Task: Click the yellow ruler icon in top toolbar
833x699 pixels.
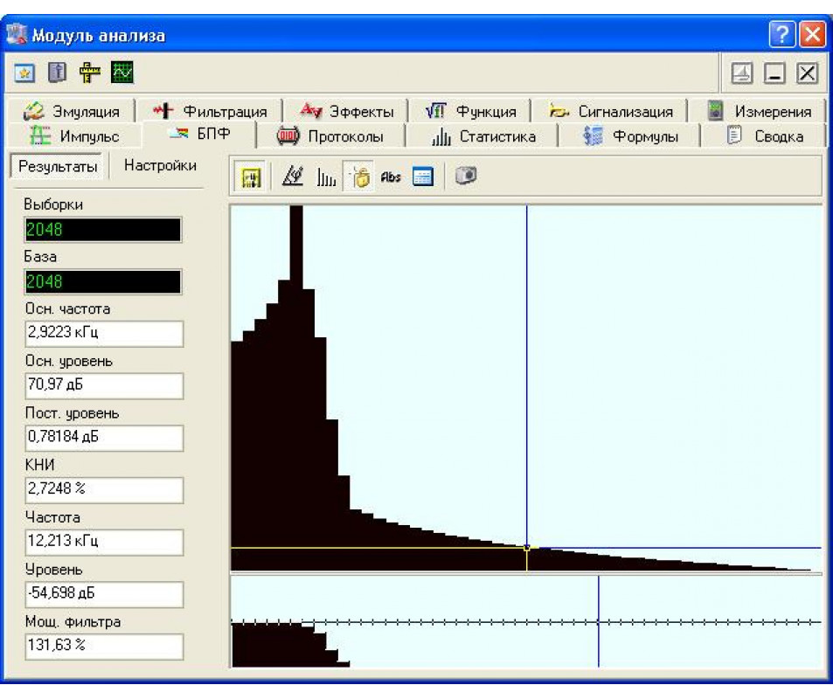Action: [90, 73]
